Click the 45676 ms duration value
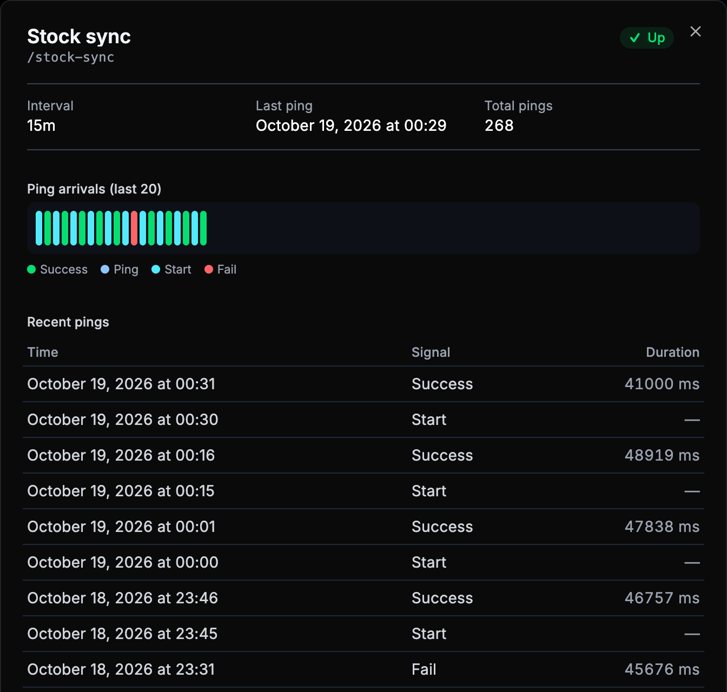The width and height of the screenshot is (727, 692). tap(662, 669)
